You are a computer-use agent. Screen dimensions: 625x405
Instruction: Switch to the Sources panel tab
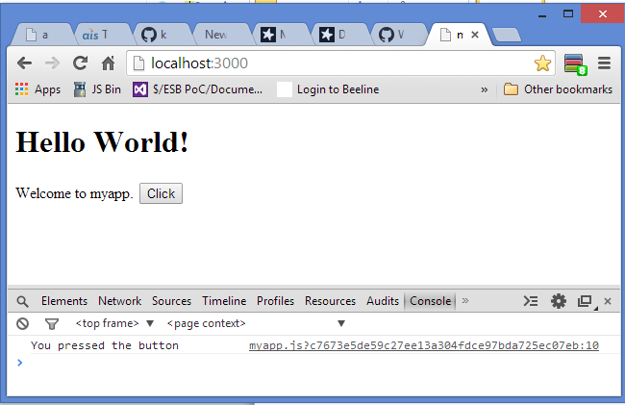coord(171,301)
